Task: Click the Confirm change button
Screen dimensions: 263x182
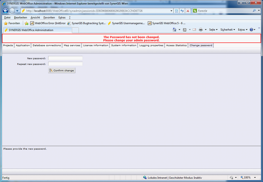Action: point(62,71)
